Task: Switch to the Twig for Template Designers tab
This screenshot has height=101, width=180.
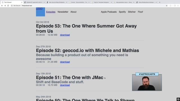Action: [x=102, y=2]
